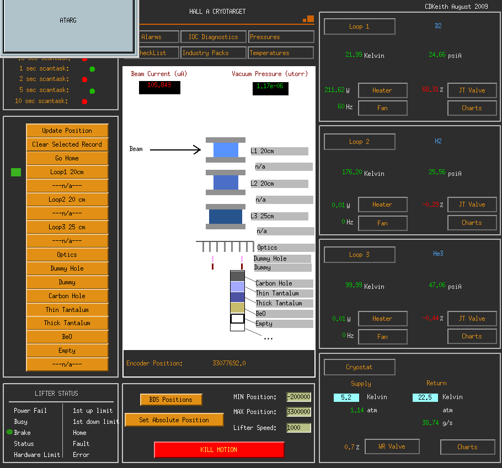This screenshot has height=468, width=502.
Task: Click the MAX Position input field
Action: coord(298,411)
